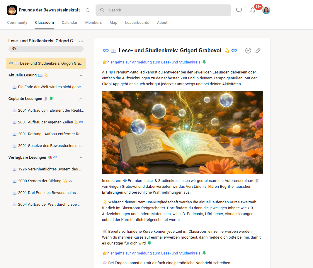This screenshot has height=268, width=313.
Task: Click the lesson title Lese- und Studienkreis: Grigori Grabovoi
Action: [x=170, y=51]
